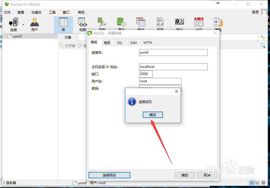Open the Event toolbar icon with clock
270x188 pixels.
(x=121, y=22)
